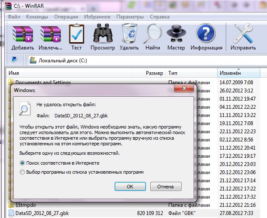Open the Информация question mark icon

206,33
